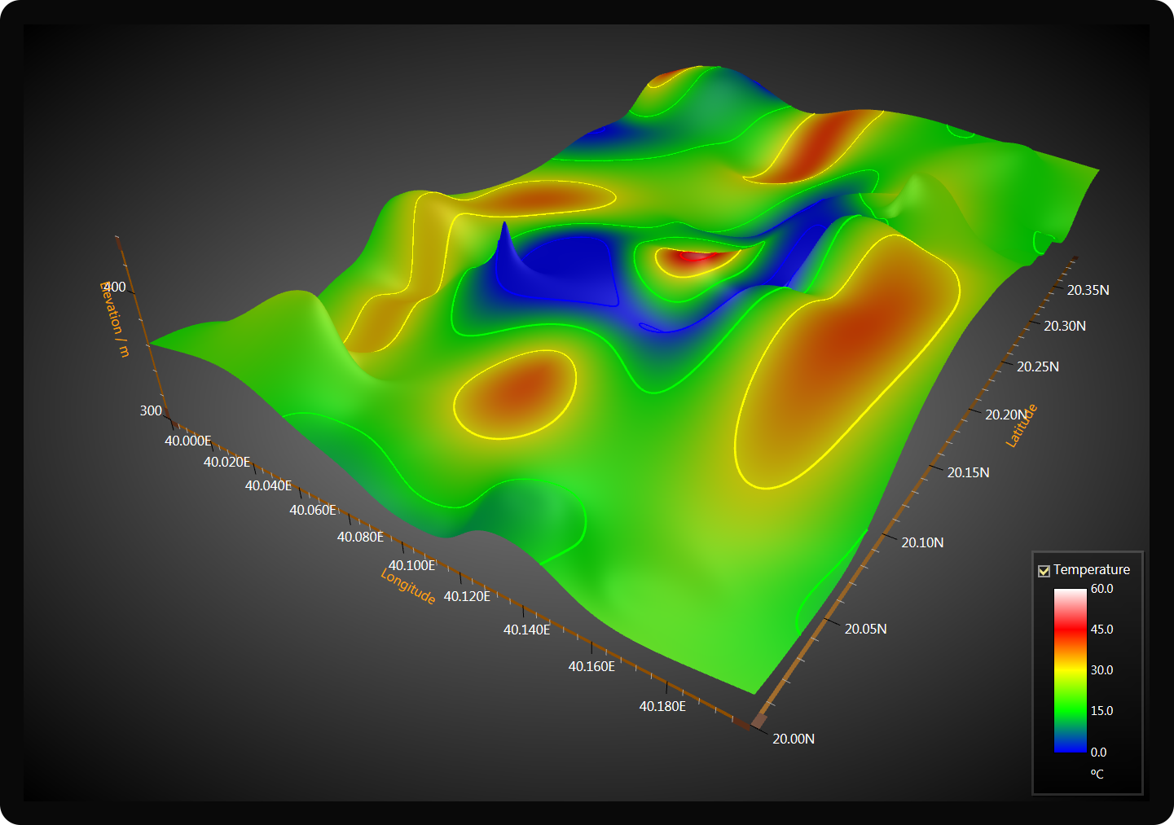The image size is (1174, 825).
Task: Click the 300 elevation tick label
Action: tap(150, 410)
